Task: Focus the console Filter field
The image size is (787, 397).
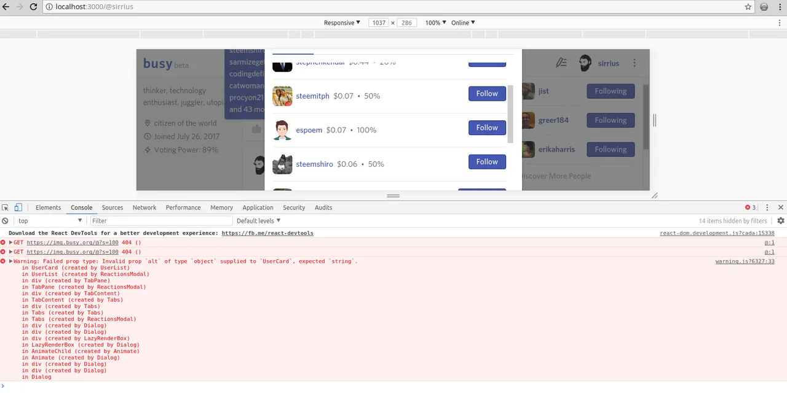Action: point(161,221)
